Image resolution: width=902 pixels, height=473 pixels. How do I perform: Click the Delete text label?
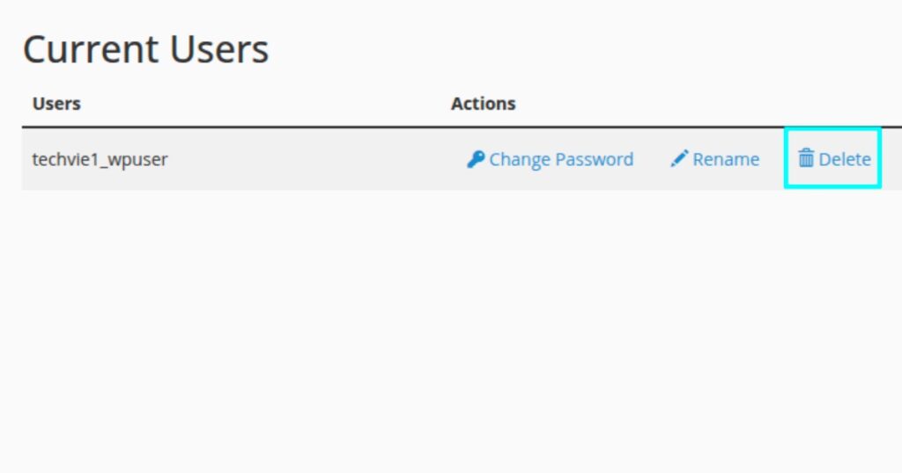click(x=845, y=159)
